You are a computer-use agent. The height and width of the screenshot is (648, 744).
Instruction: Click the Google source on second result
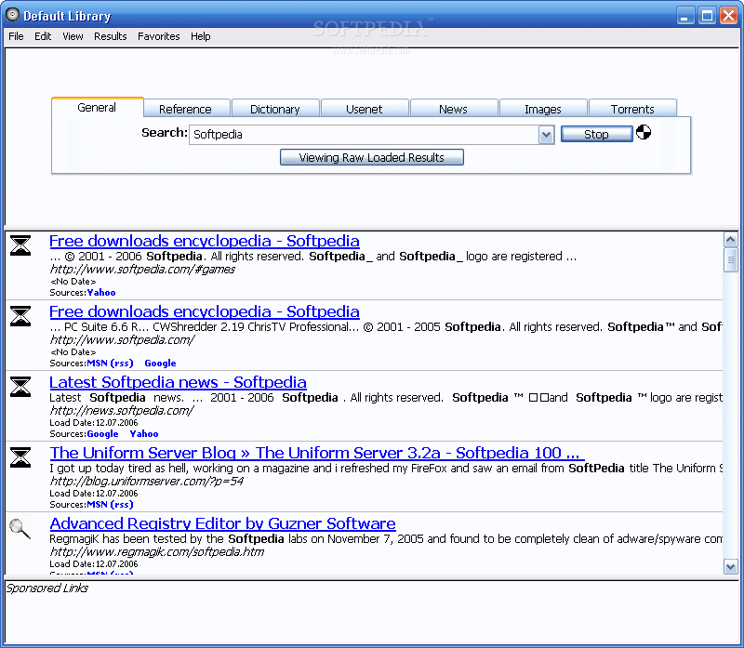click(x=160, y=364)
